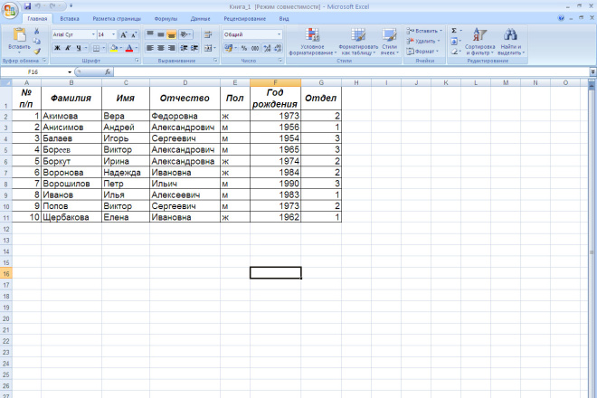597x398 pixels.
Task: Click the Cut scissors icon
Action: (x=37, y=32)
